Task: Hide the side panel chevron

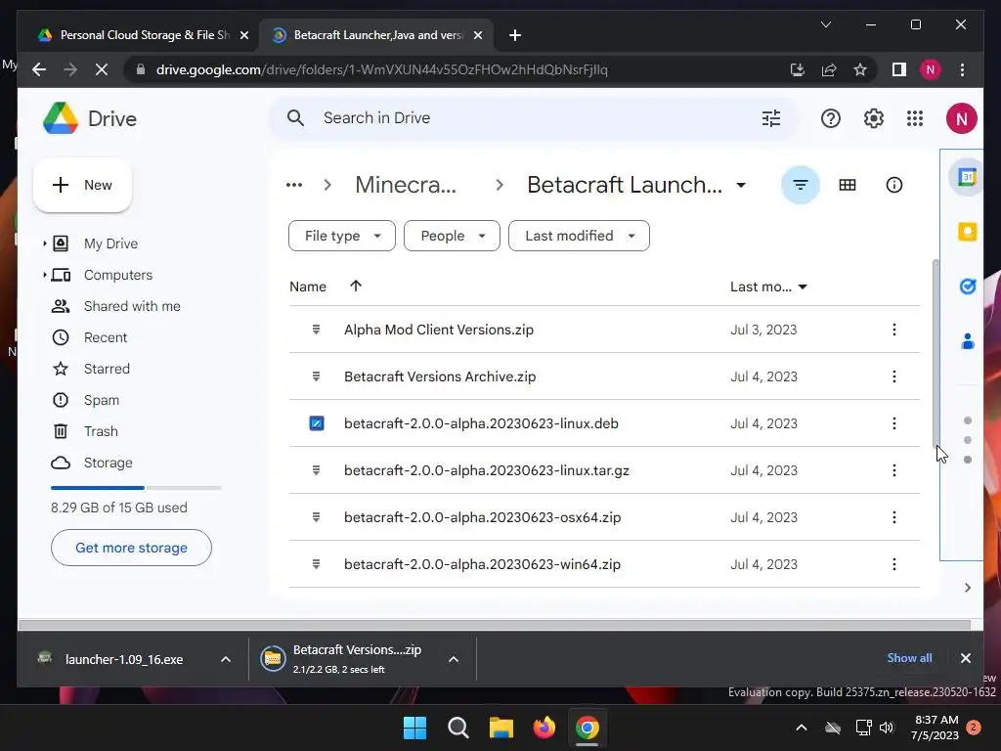Action: 967,588
